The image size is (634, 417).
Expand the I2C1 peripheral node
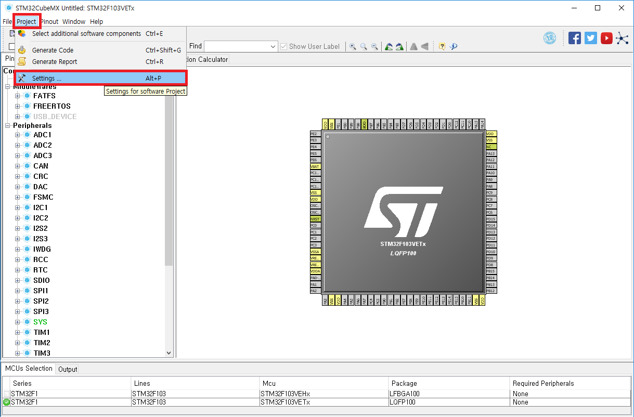click(x=18, y=207)
